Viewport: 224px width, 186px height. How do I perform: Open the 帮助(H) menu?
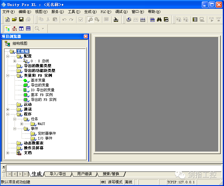pos(154,12)
